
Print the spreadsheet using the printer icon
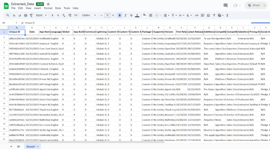(x=26, y=15)
